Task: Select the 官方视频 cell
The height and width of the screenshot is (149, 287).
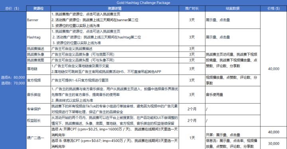Action: 39,80
